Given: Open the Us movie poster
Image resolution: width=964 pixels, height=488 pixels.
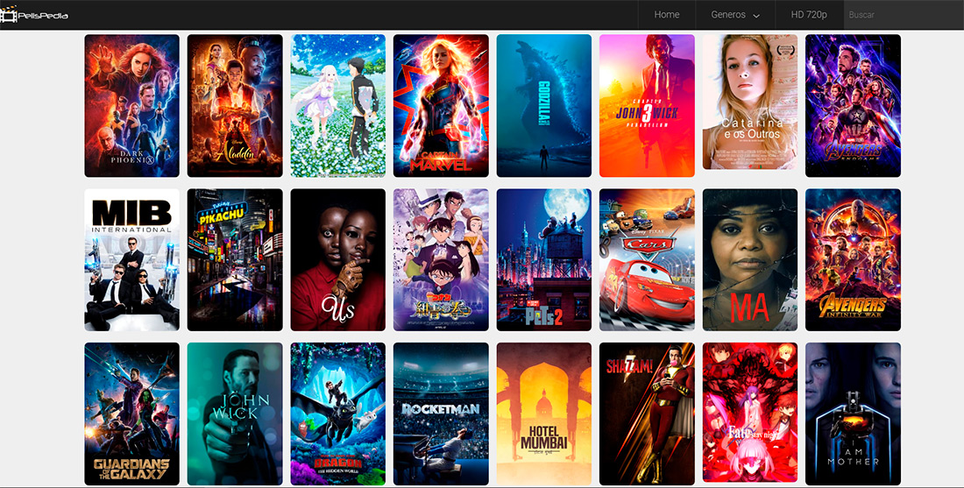Looking at the screenshot, I should 337,259.
